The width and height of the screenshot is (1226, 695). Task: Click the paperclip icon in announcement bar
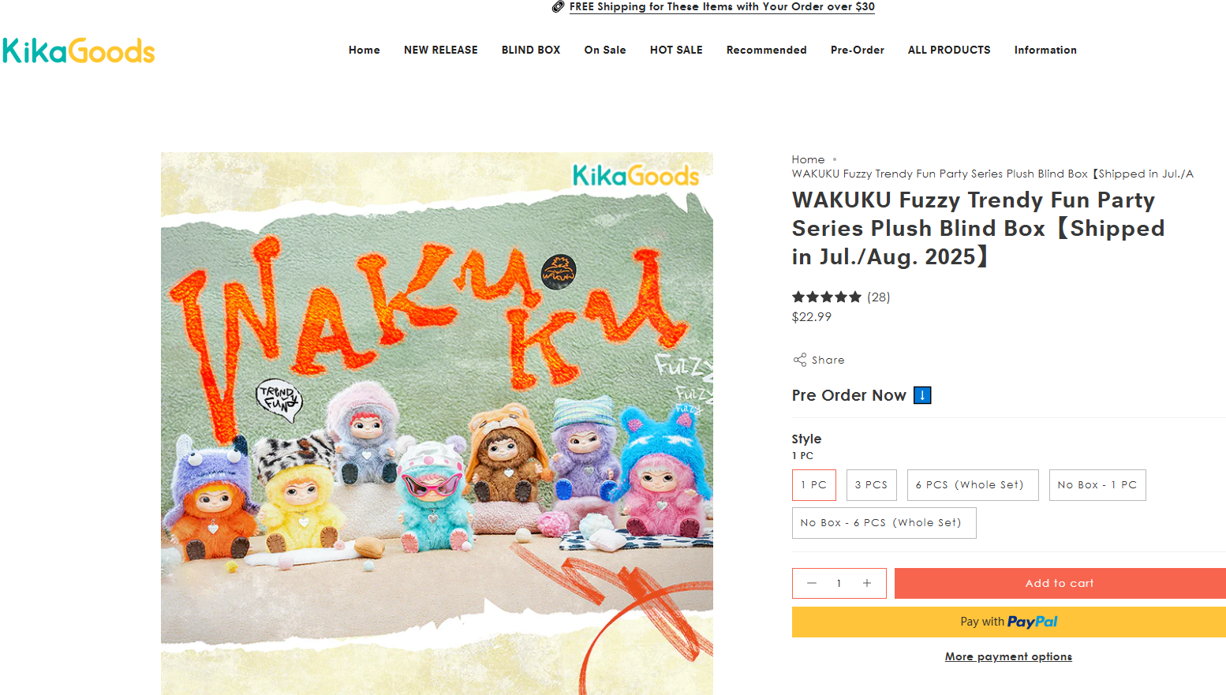pos(558,7)
